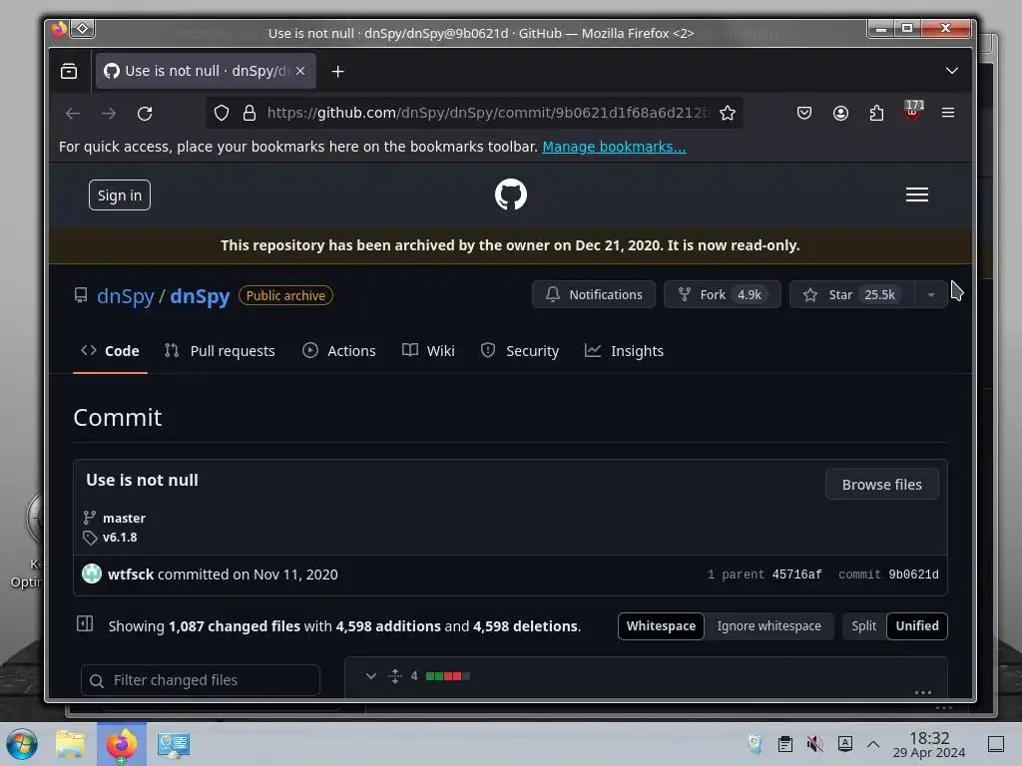Open GitHub hamburger navigation menu
1022x766 pixels.
point(917,194)
